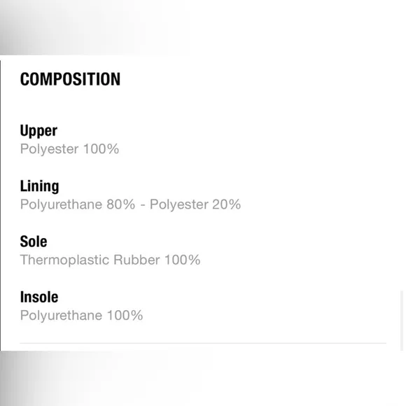Click the dark vertical border at left edge

click(x=0, y=206)
